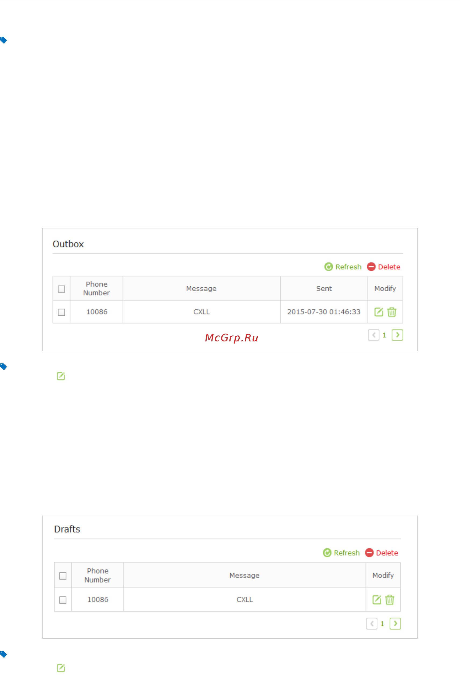Viewport: 460px width, 675px height.
Task: Click the Phone Number header in Outbox
Action: click(96, 288)
